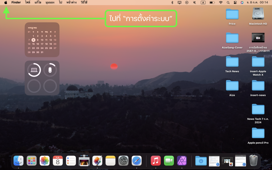The height and width of the screenshot is (170, 272).
Task: Launch Safari from the Dock
Action: coord(137,161)
